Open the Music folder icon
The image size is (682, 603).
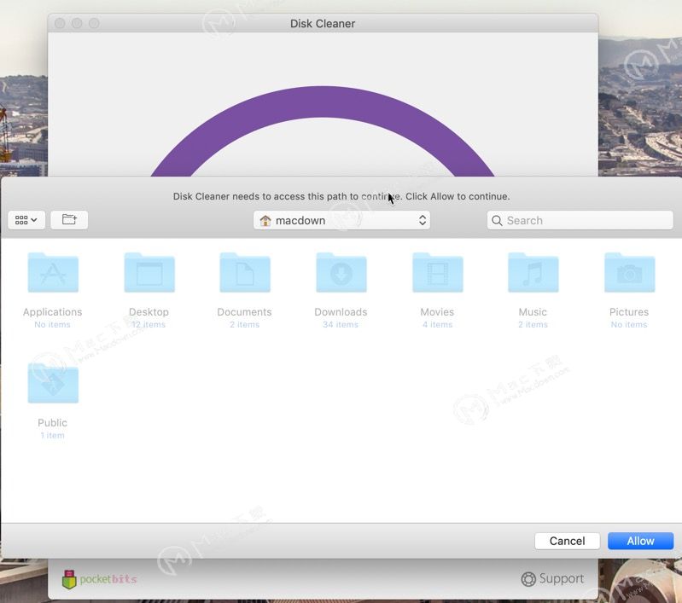tap(533, 272)
